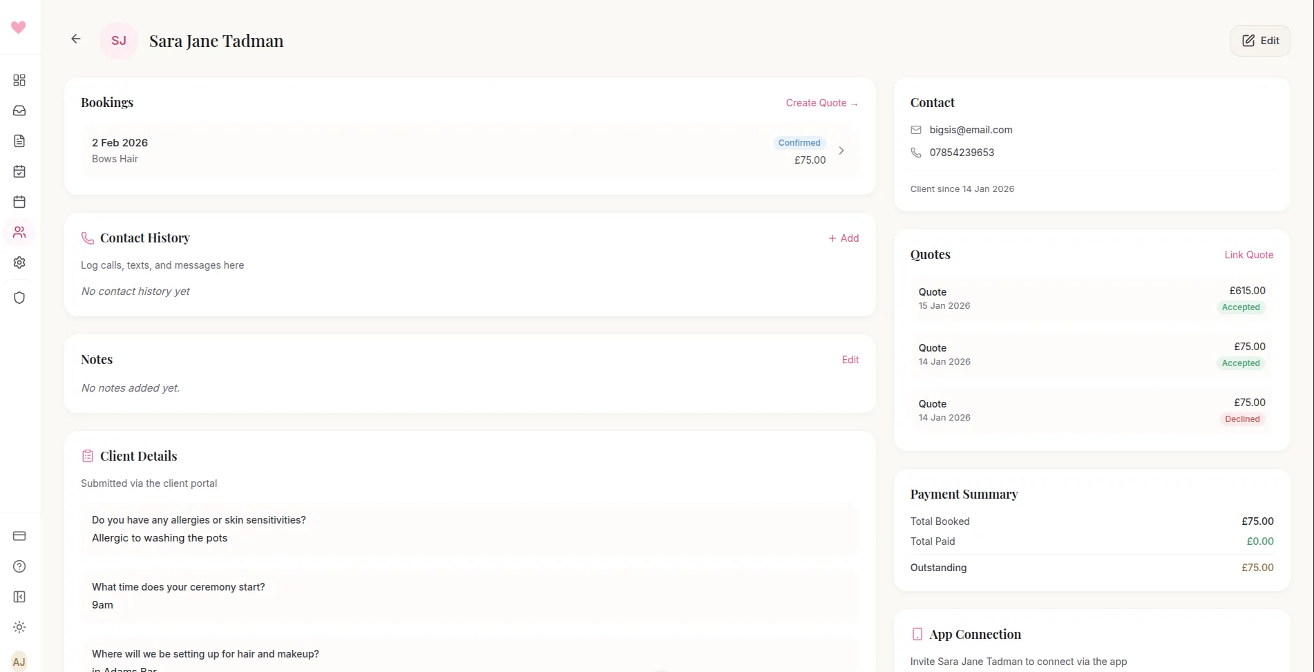The width and height of the screenshot is (1314, 672).
Task: Open the settings gear icon
Action: 19,262
